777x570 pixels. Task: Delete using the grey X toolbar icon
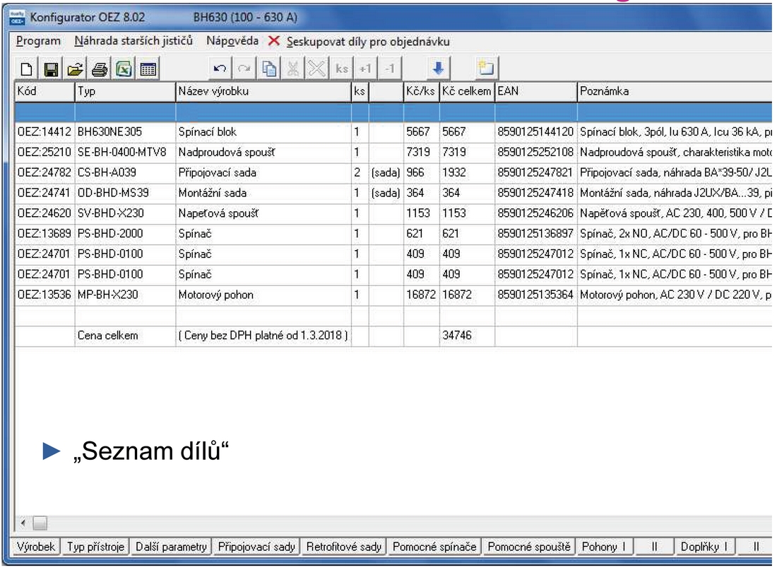coord(317,69)
